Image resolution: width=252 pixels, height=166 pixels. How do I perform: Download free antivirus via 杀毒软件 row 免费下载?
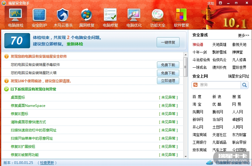168,65
